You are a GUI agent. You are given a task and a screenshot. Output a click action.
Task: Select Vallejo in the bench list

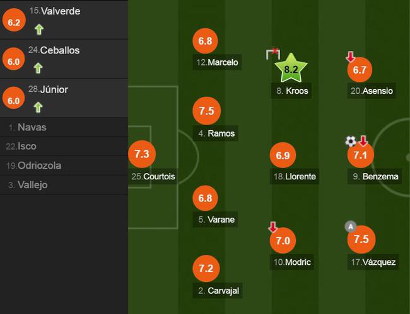[x=64, y=185]
